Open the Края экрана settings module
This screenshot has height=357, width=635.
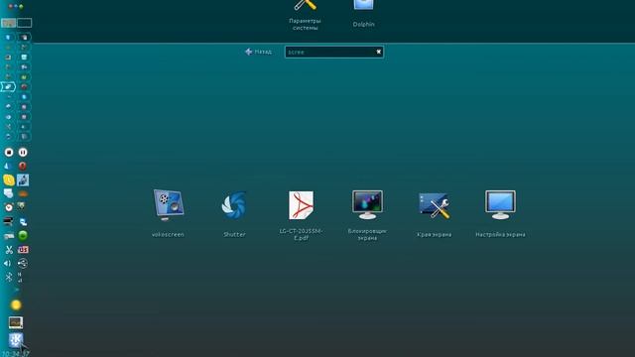coord(434,214)
